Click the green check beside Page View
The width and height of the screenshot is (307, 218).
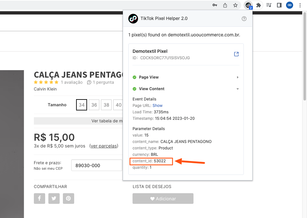coord(134,77)
